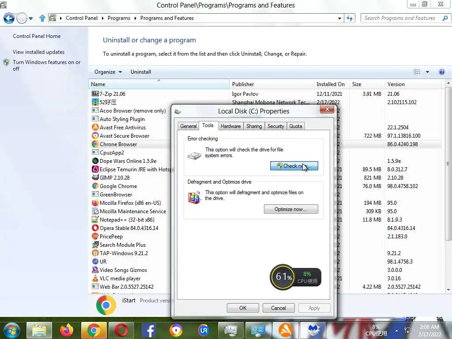Expand the arrow after Control Panel breadcrumb
Screen dimensions: 452x339
pos(102,18)
